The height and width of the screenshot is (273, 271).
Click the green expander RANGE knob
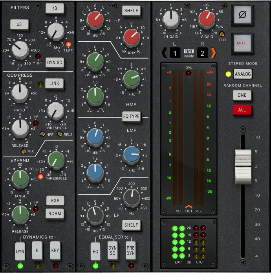click(x=20, y=179)
